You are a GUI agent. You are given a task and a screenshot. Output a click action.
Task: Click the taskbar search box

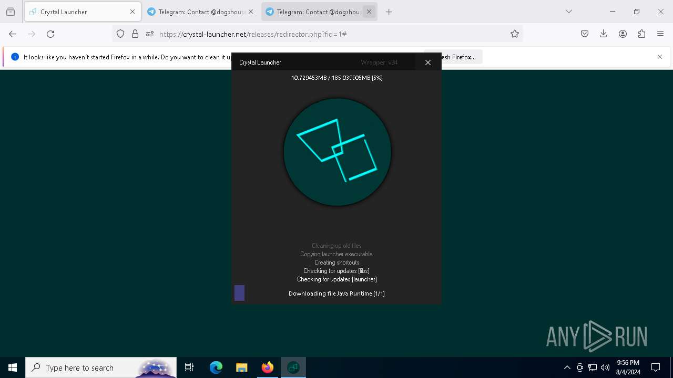click(x=101, y=367)
